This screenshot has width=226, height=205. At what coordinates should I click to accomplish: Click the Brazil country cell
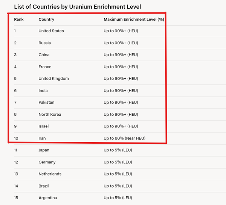point(44,186)
